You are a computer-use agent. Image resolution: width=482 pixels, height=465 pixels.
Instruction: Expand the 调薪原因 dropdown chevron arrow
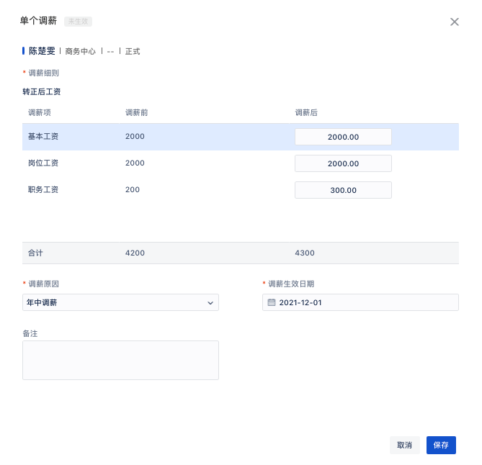pos(210,303)
